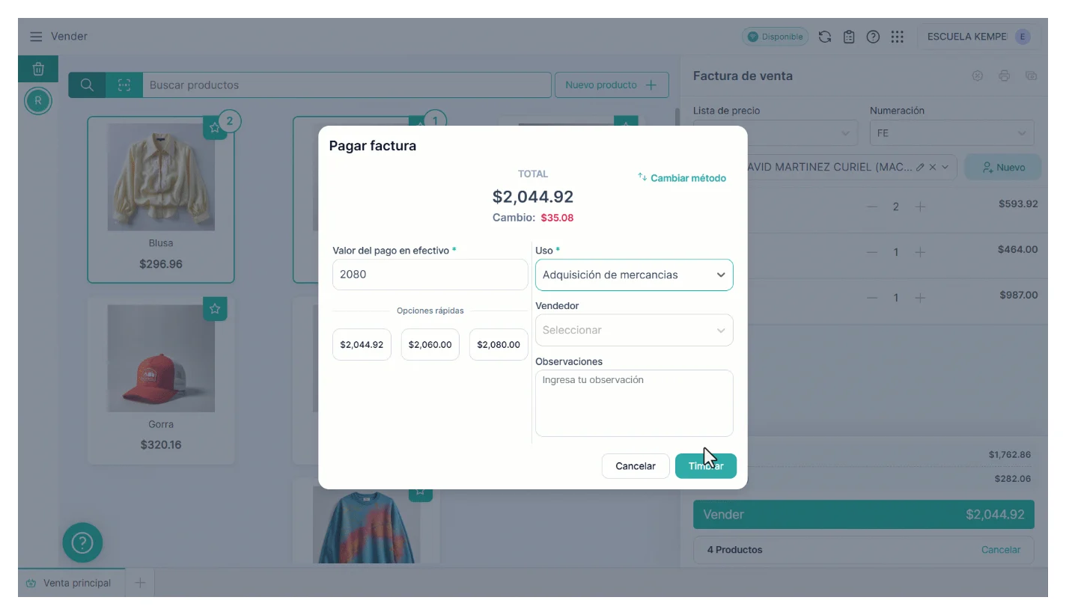1066x615 pixels.
Task: Click the Cambiar método link
Action: coord(682,178)
